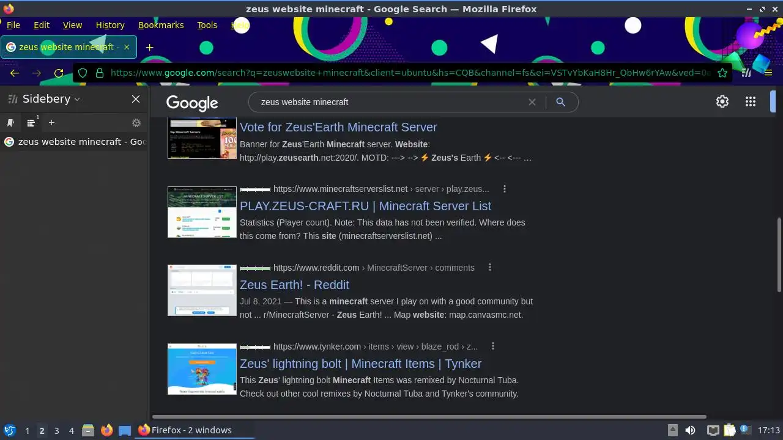Image resolution: width=783 pixels, height=440 pixels.
Task: Click the minecraftserverslist.net result thumbnail
Action: click(x=202, y=212)
